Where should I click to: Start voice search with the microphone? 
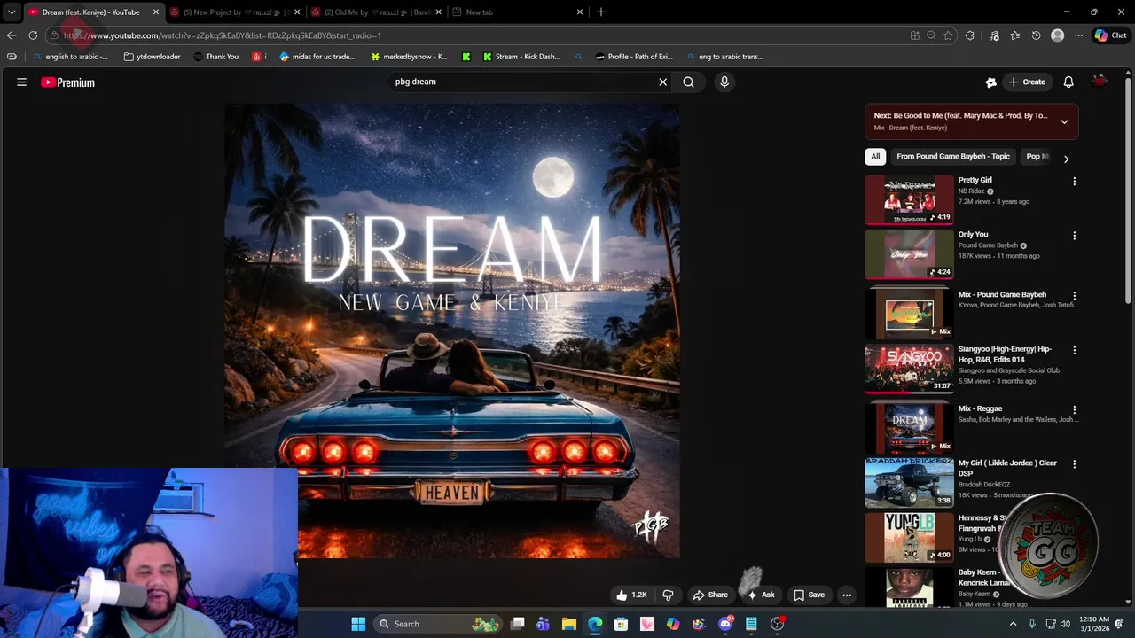724,82
